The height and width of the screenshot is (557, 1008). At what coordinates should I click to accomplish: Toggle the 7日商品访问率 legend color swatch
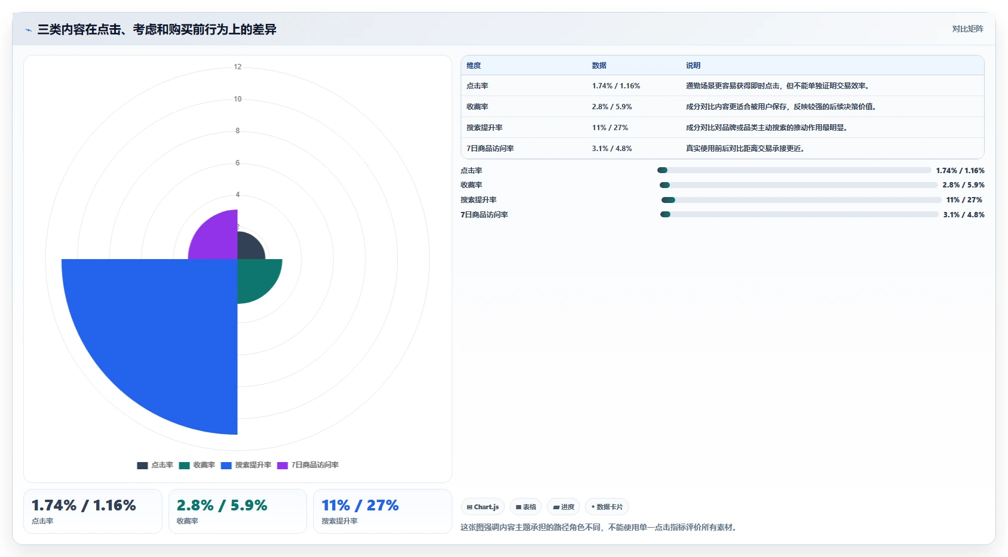pos(283,465)
